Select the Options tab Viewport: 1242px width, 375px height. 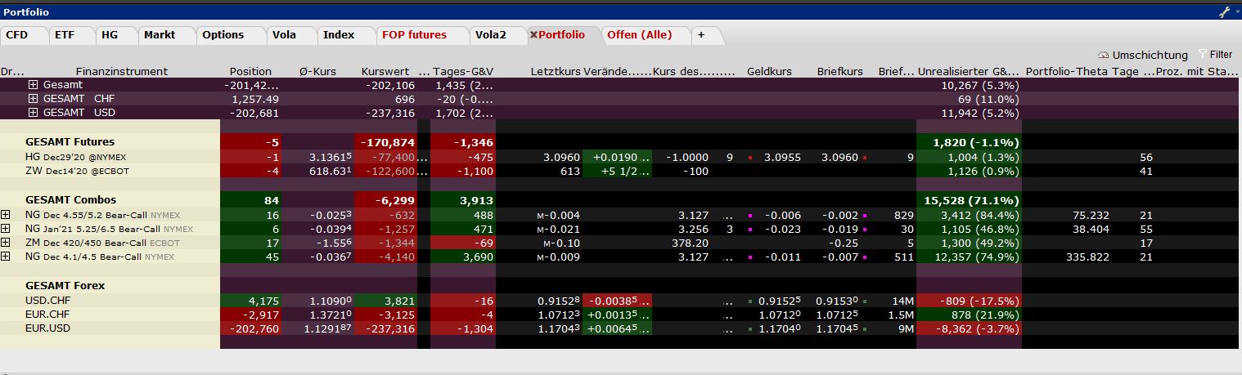point(223,35)
